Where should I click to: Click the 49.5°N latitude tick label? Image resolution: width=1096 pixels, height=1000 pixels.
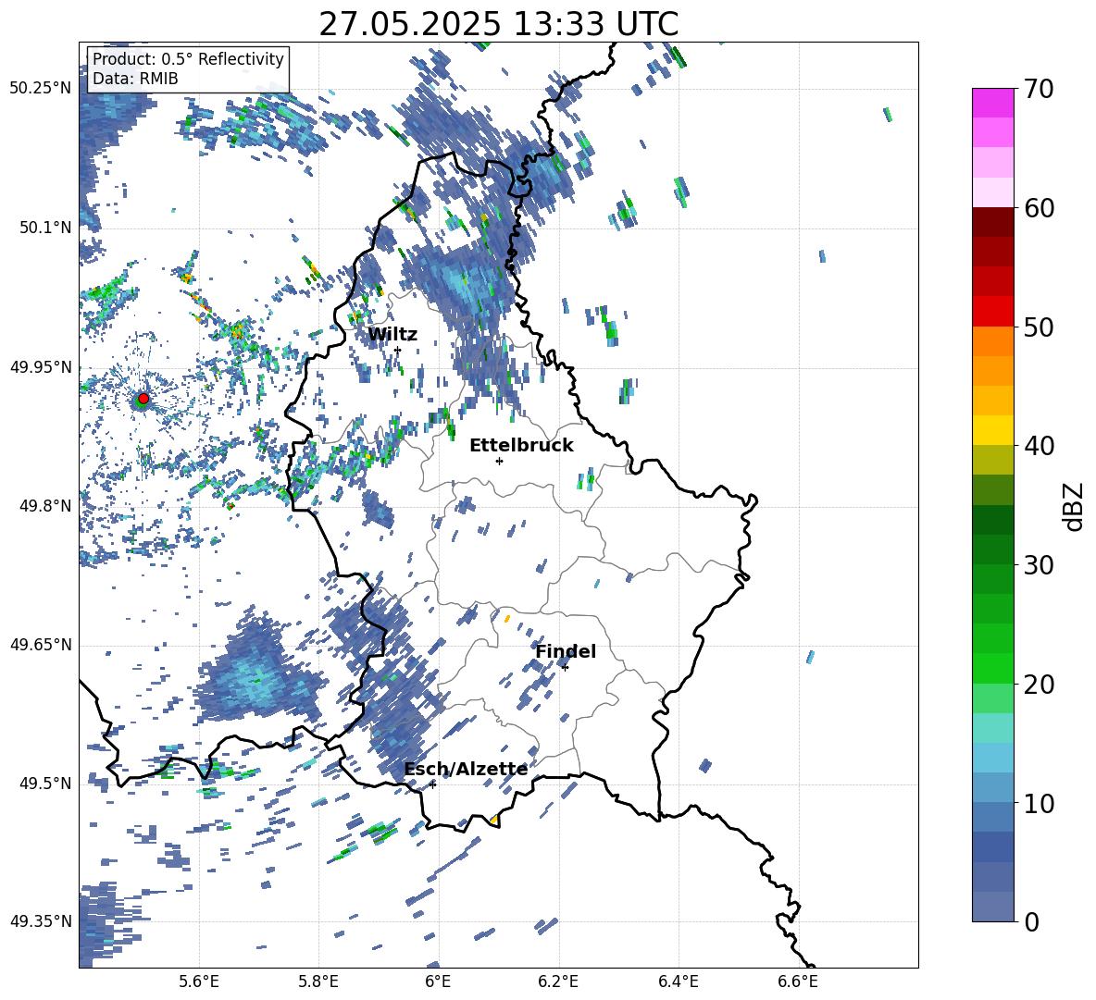point(46,784)
